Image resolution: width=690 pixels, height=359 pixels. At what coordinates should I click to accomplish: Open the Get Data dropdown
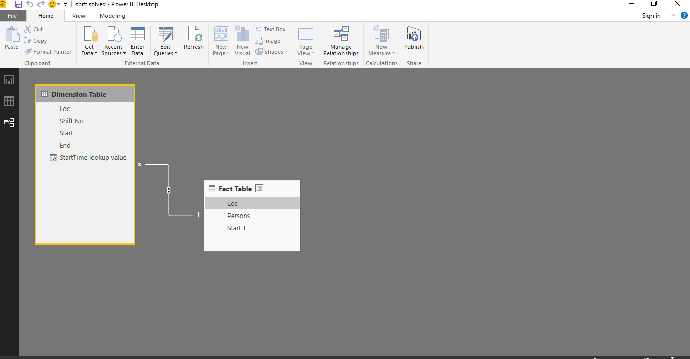(90, 41)
